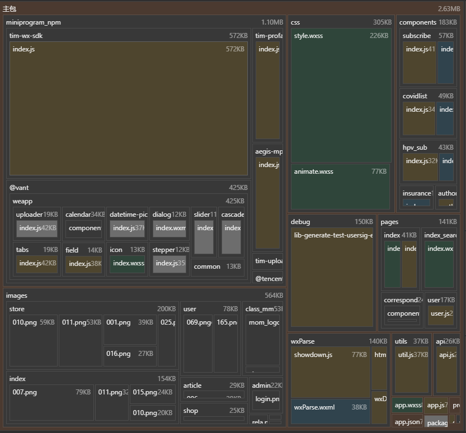
Task: Click the user.js block in pages
Action: 441,316
